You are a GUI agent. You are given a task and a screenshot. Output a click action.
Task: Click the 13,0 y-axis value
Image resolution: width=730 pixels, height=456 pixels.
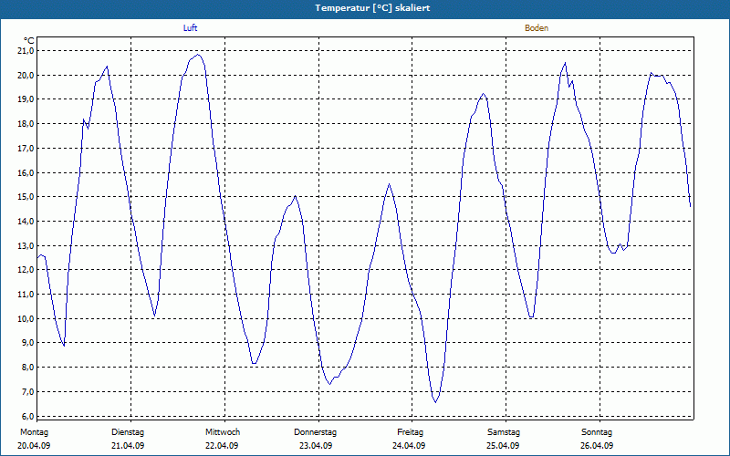[27, 245]
